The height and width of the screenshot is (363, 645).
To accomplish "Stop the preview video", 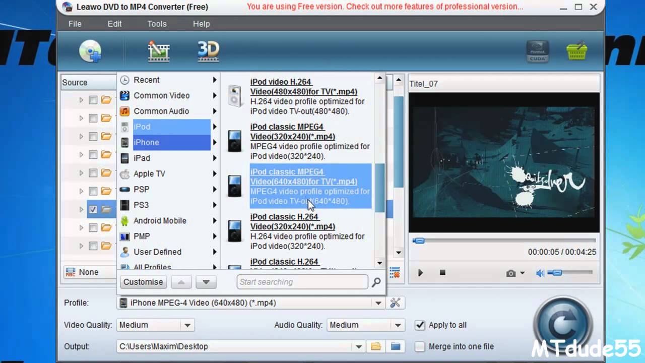I will (x=442, y=273).
